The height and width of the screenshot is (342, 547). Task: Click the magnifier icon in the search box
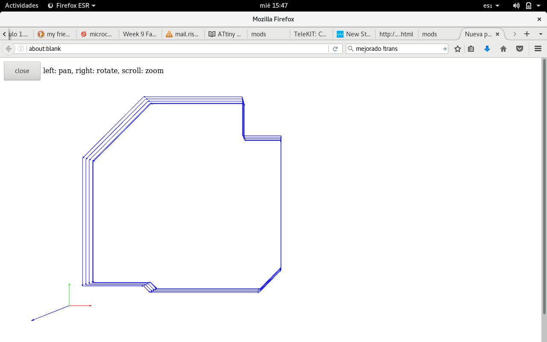(x=350, y=49)
